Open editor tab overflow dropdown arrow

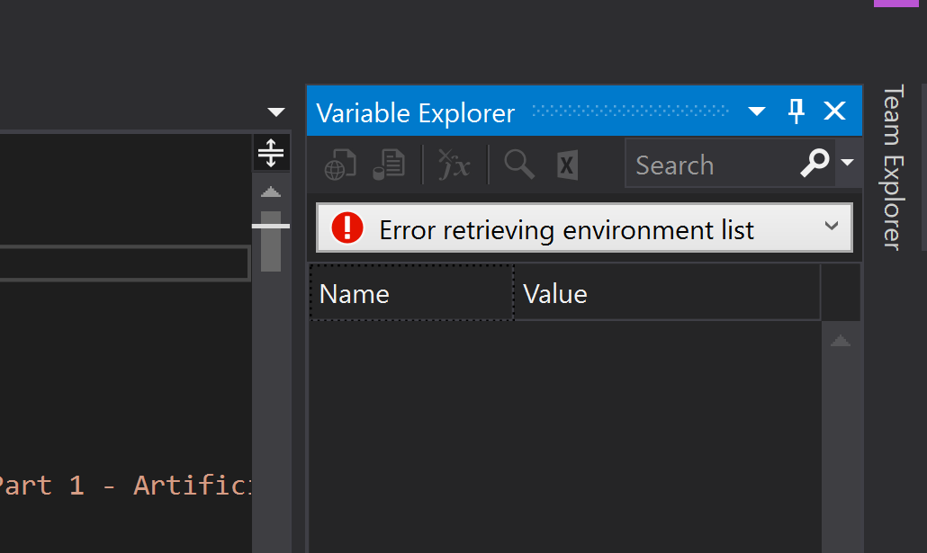(x=276, y=112)
